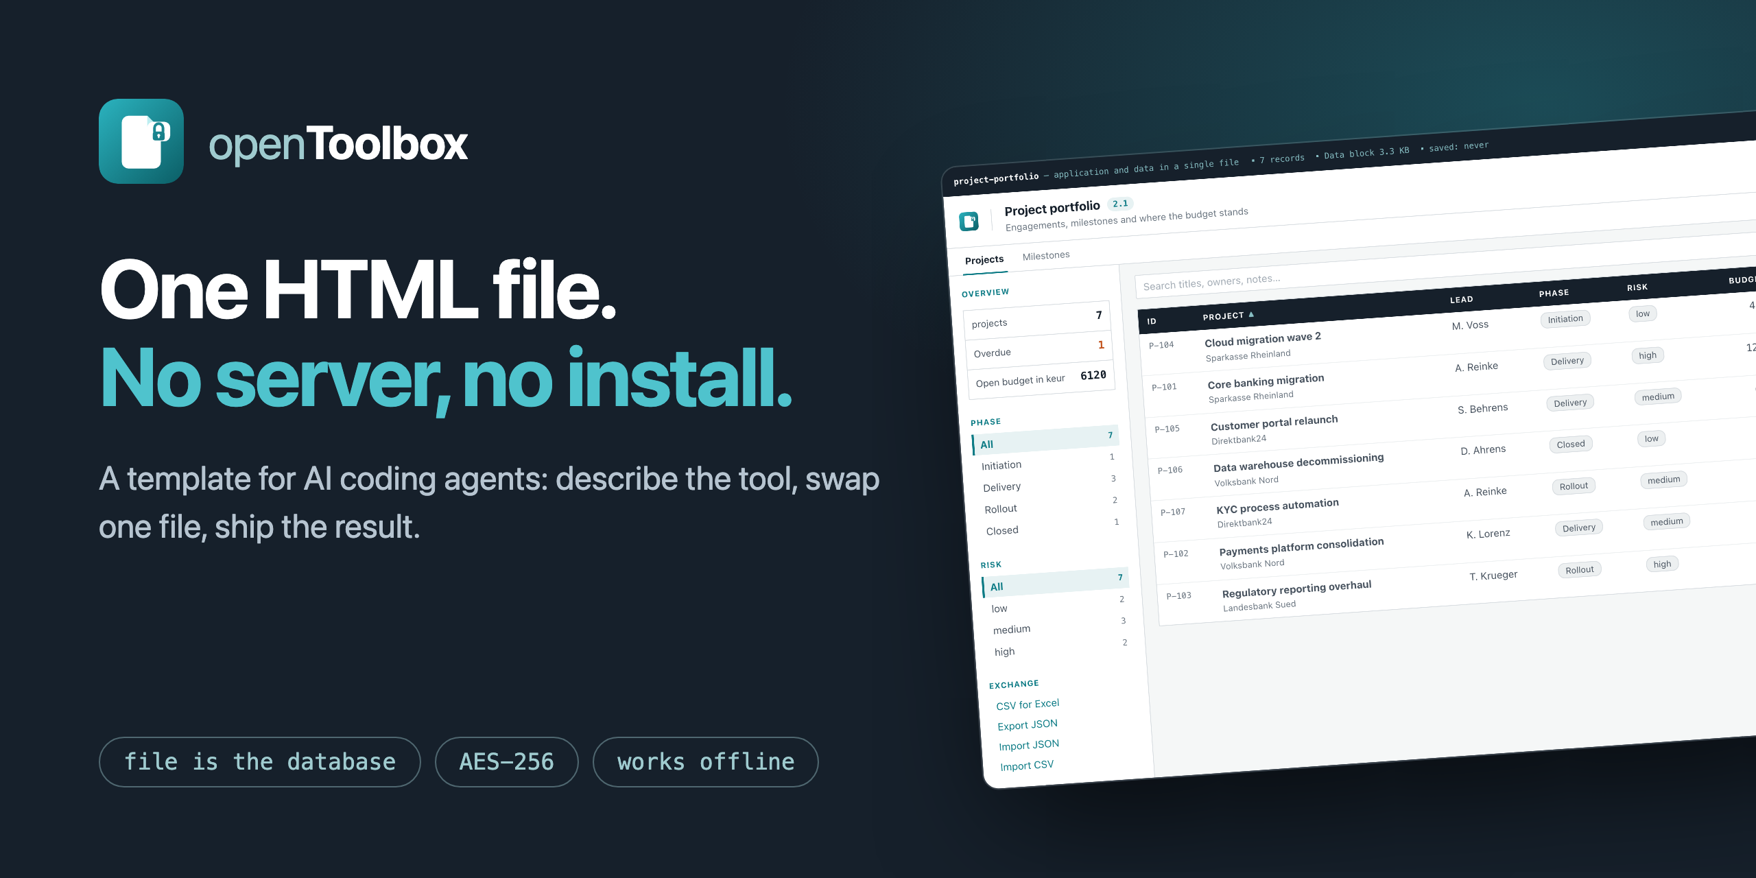Filter risk by high

point(1060,648)
